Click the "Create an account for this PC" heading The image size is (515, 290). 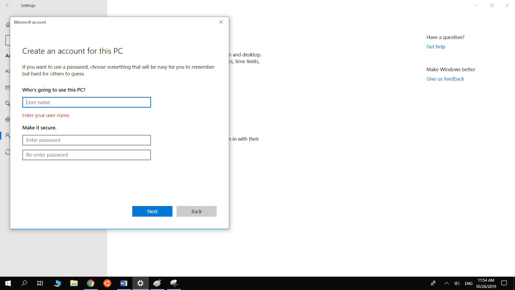tap(72, 51)
